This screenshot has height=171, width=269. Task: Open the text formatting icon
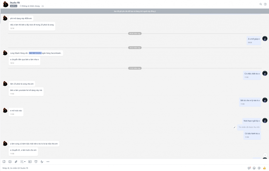click(42, 162)
